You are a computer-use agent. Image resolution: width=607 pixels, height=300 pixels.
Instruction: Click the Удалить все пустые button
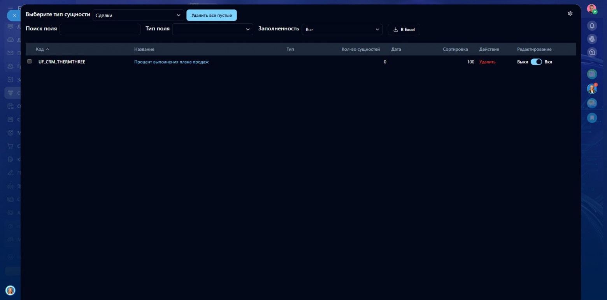coord(212,15)
